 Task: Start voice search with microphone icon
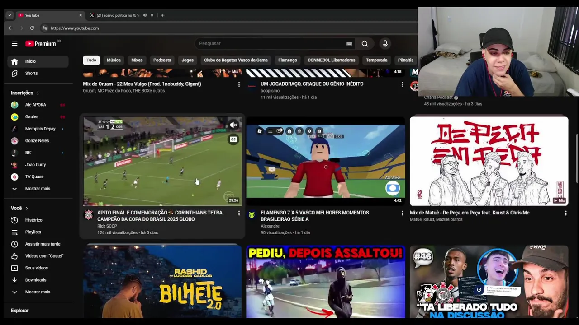tap(385, 43)
